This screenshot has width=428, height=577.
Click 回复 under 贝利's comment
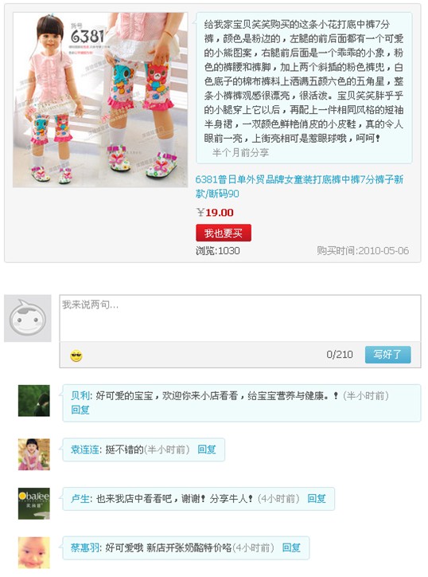pos(80,410)
